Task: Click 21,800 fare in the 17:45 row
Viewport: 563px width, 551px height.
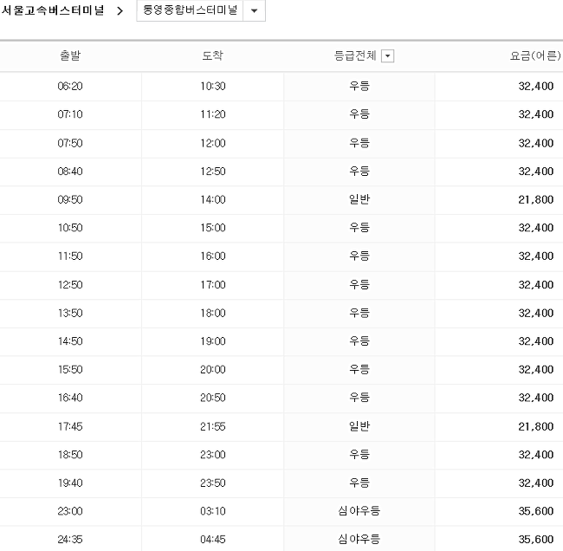Action: [535, 427]
